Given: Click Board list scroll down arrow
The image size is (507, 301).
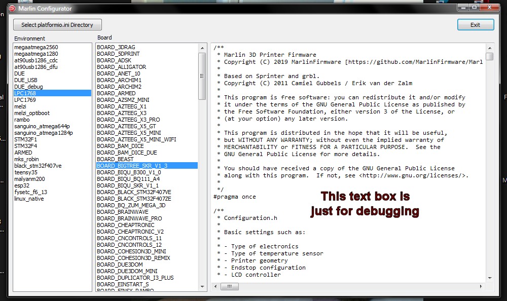Looking at the screenshot, I should (x=202, y=286).
